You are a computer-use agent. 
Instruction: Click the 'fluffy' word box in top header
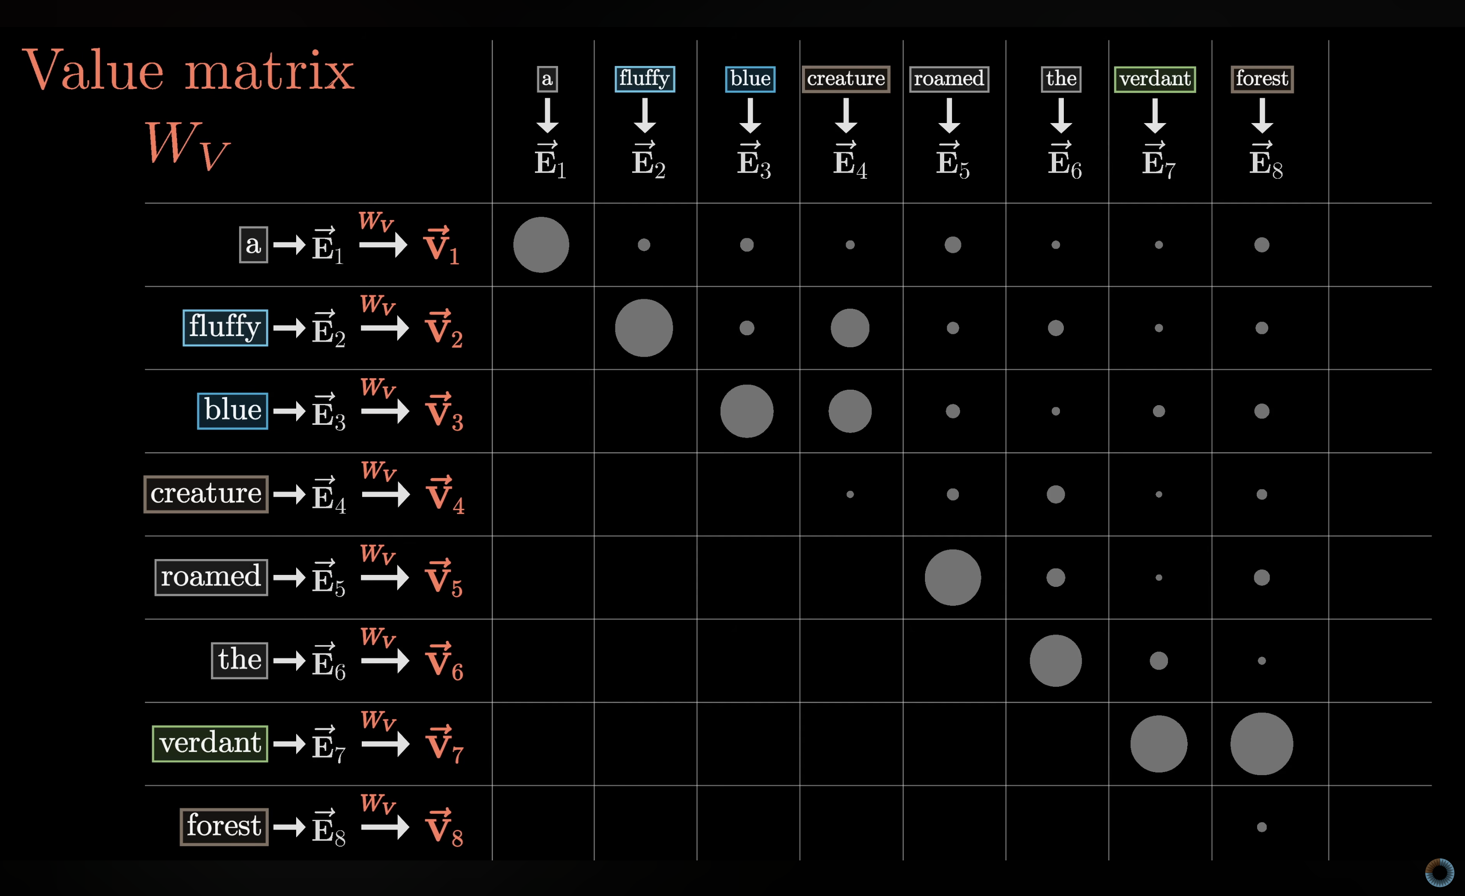pos(645,79)
